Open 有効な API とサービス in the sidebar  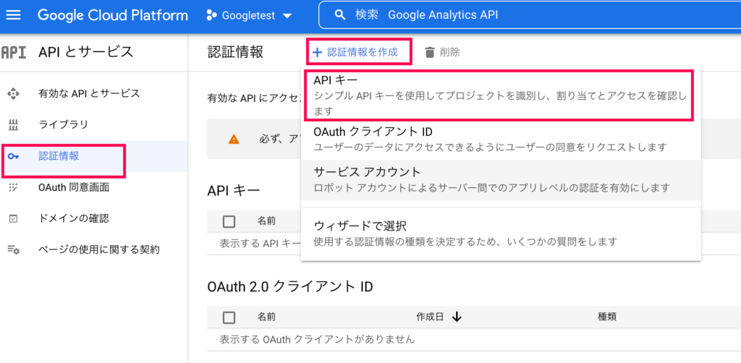coord(89,93)
